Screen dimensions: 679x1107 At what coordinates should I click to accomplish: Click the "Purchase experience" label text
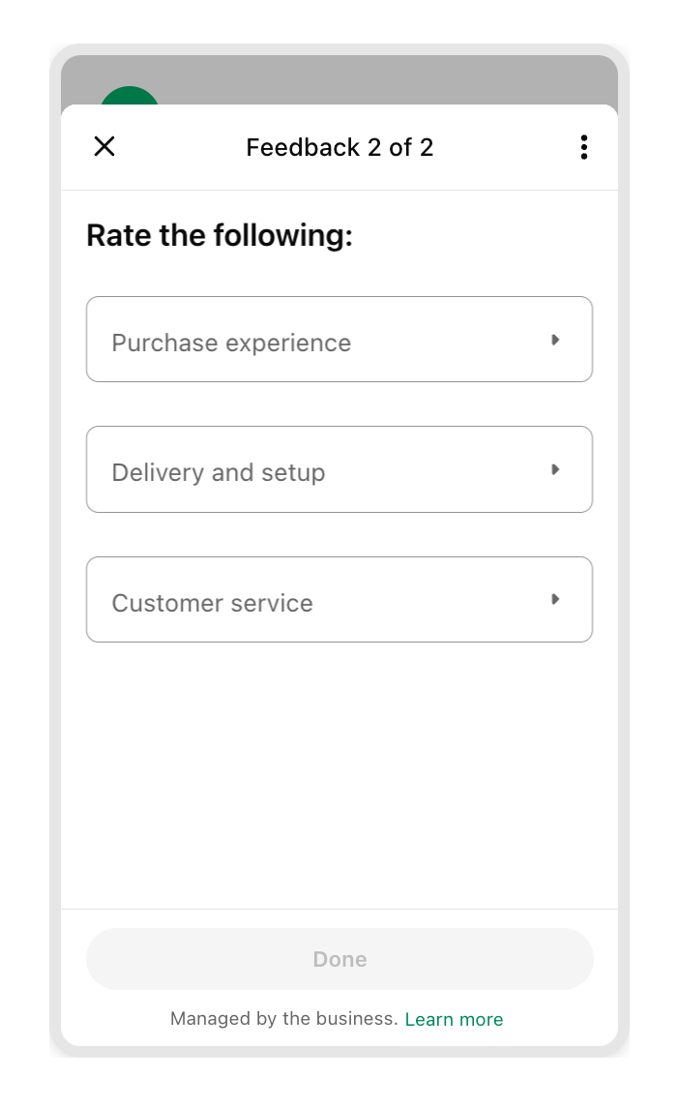point(231,343)
